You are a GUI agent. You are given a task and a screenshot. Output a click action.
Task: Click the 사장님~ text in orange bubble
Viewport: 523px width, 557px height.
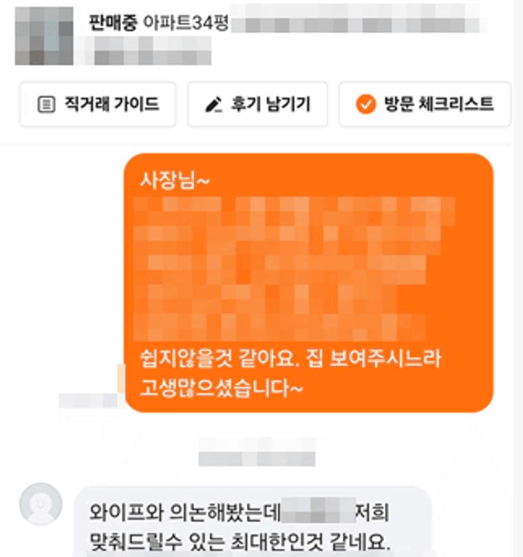175,180
